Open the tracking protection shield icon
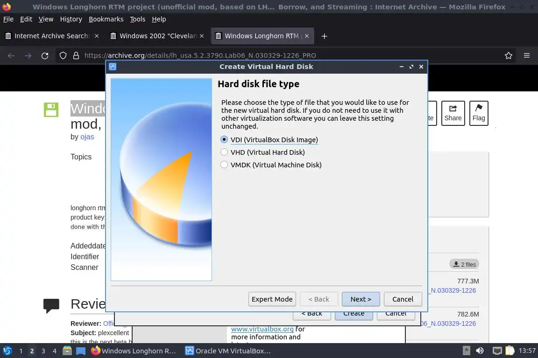The image size is (538, 358). point(63,55)
